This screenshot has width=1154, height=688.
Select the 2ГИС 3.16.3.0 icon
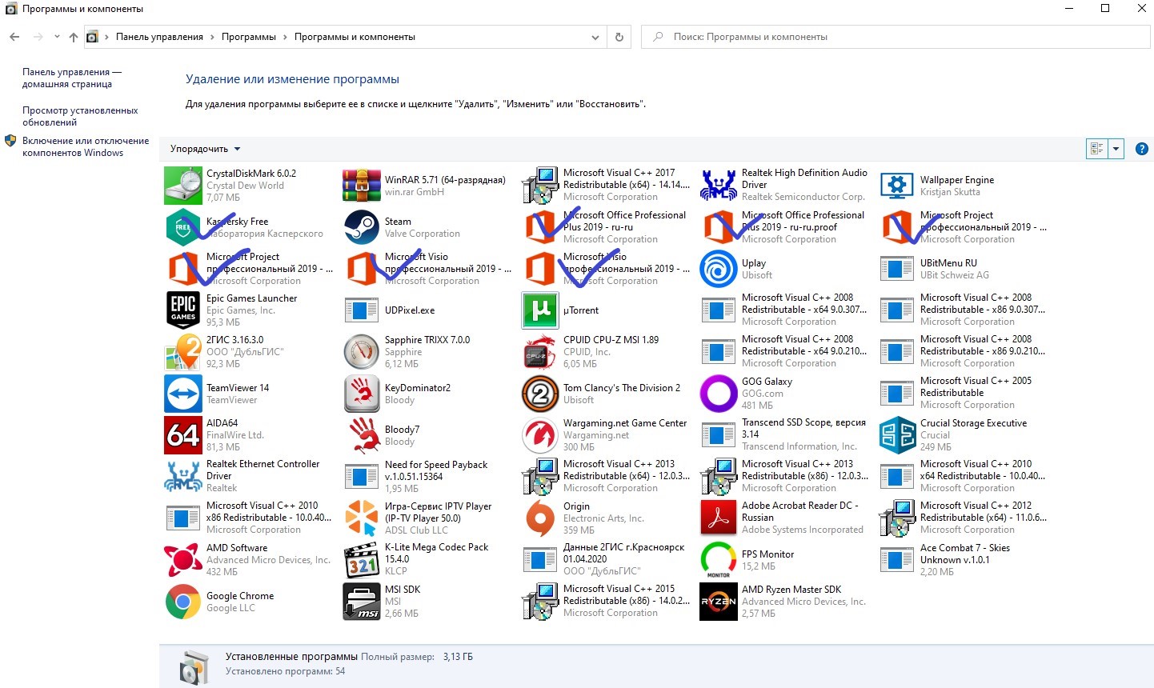pyautogui.click(x=183, y=352)
